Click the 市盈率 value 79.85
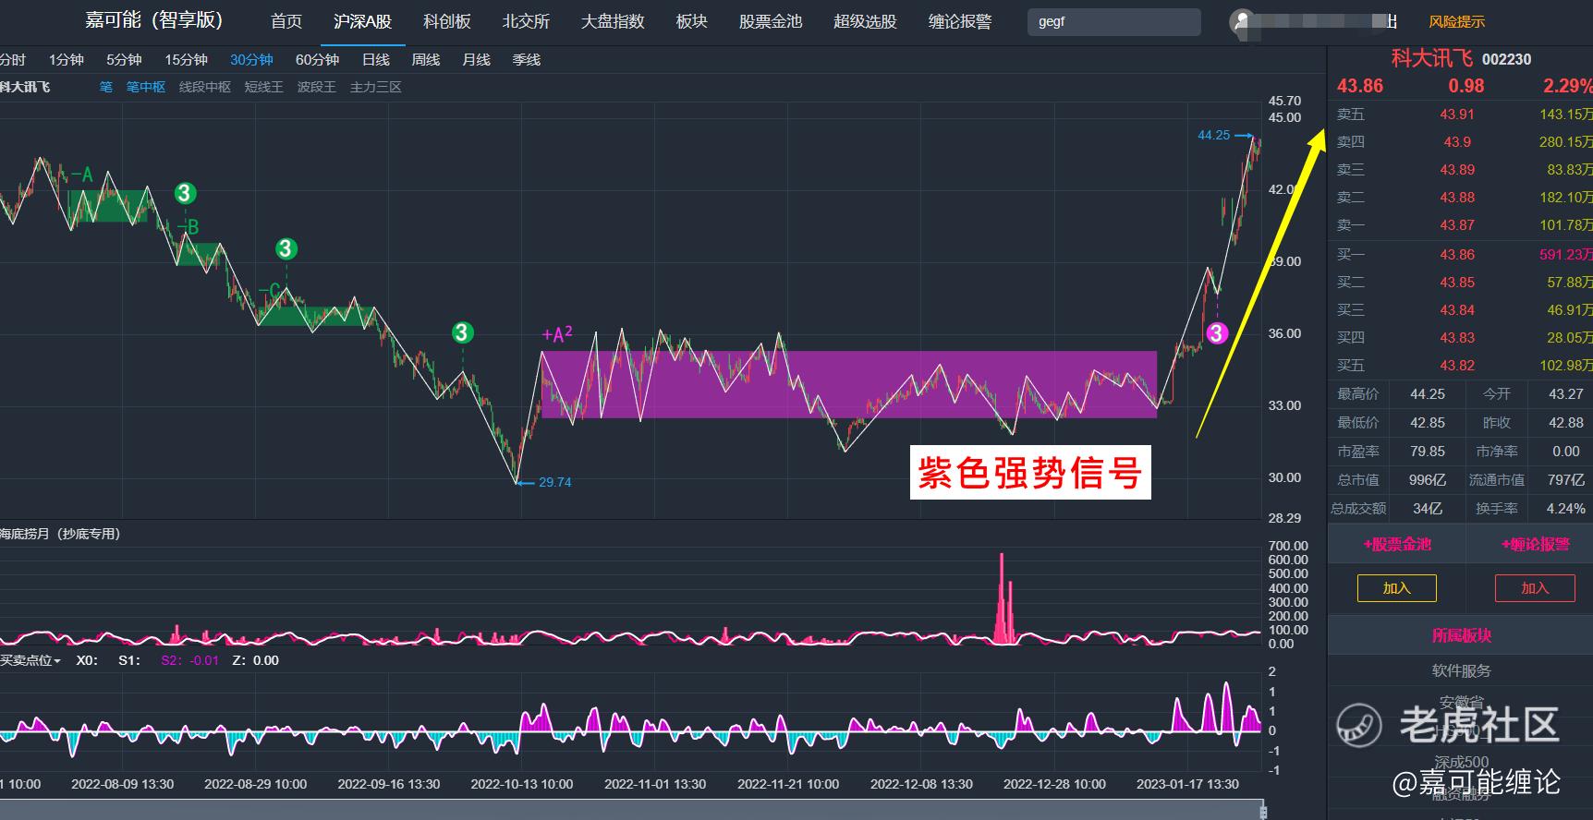The height and width of the screenshot is (820, 1593). point(1428,452)
